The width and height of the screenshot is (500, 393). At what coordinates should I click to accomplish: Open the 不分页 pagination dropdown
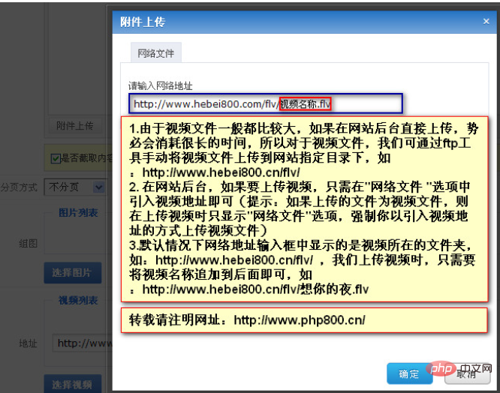click(76, 187)
